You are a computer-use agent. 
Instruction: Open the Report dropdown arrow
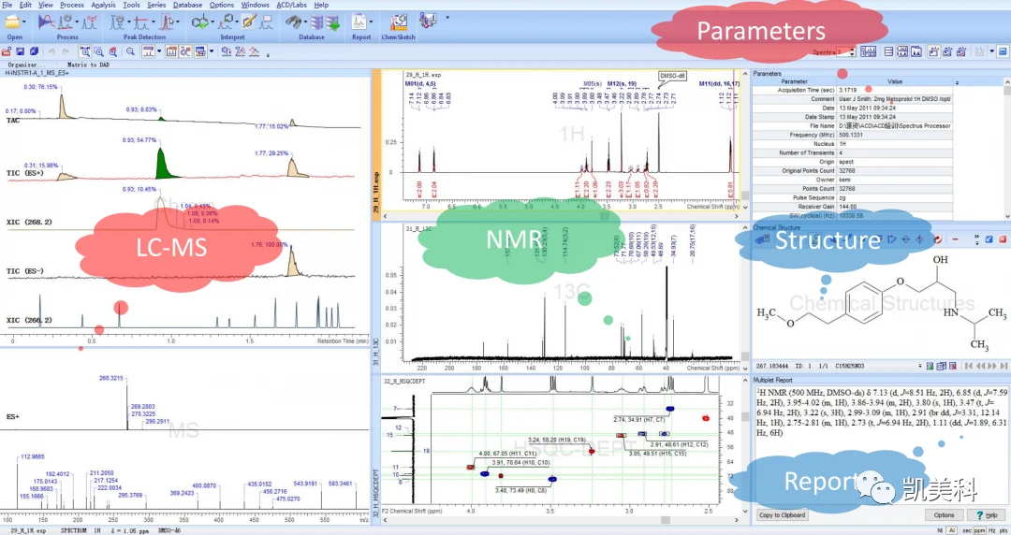[x=372, y=22]
